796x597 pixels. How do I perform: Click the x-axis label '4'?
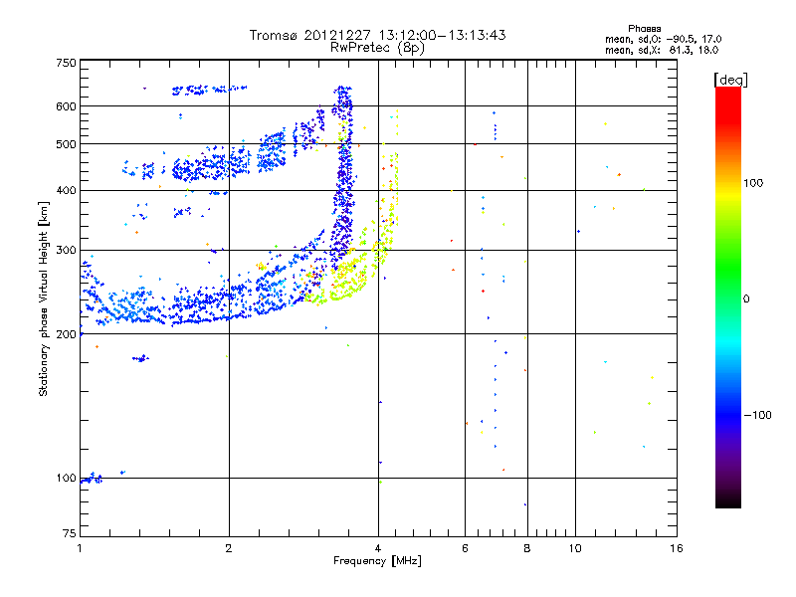(x=378, y=548)
